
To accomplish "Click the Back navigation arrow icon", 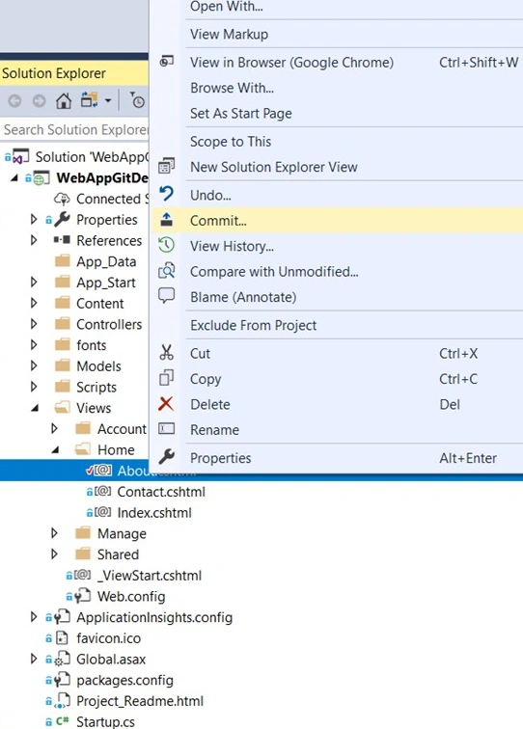I will click(x=14, y=101).
